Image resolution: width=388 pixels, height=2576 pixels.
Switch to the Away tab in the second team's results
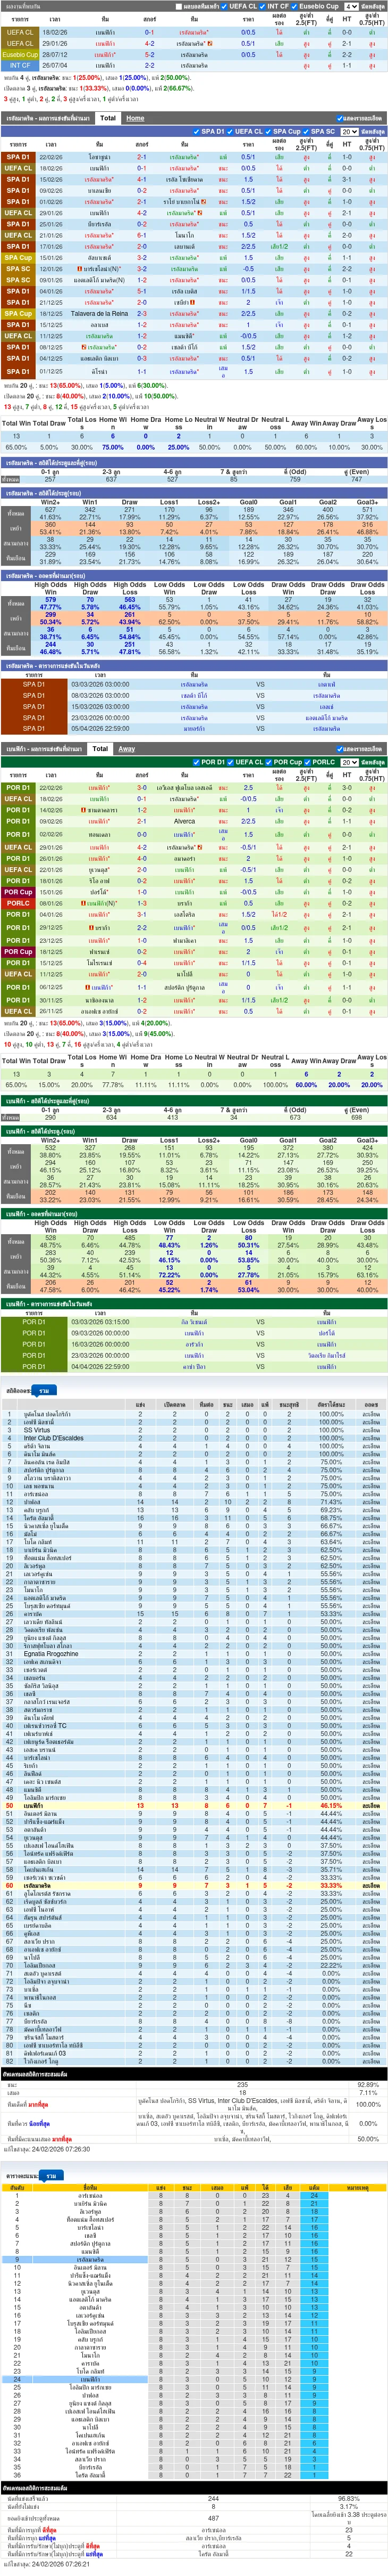[x=126, y=748]
